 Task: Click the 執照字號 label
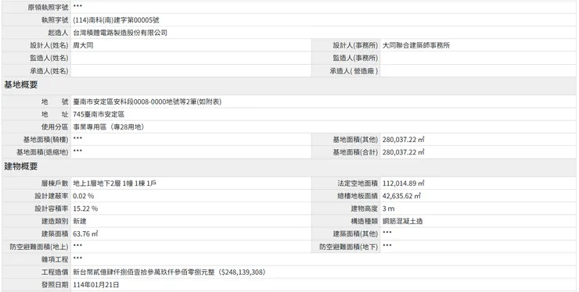(x=55, y=20)
